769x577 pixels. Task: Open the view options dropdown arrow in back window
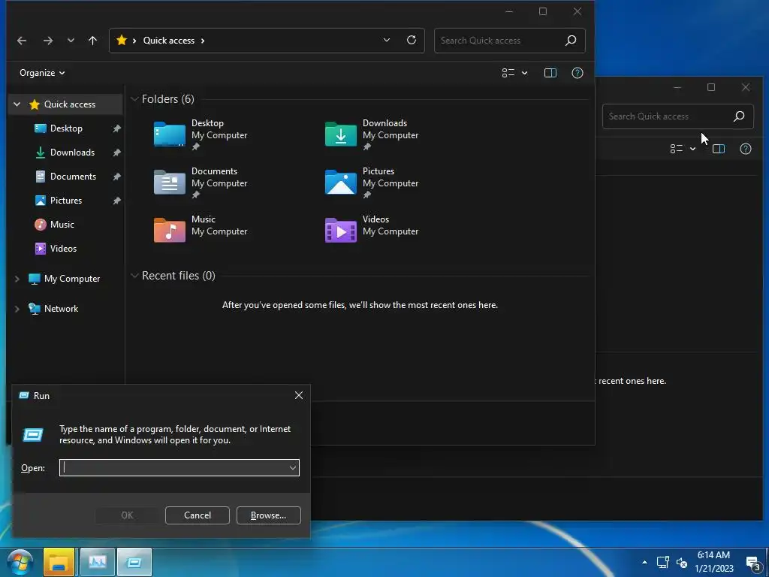pyautogui.click(x=692, y=149)
